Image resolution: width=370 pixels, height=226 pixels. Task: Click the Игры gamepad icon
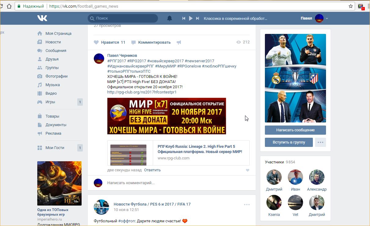pyautogui.click(x=40, y=102)
